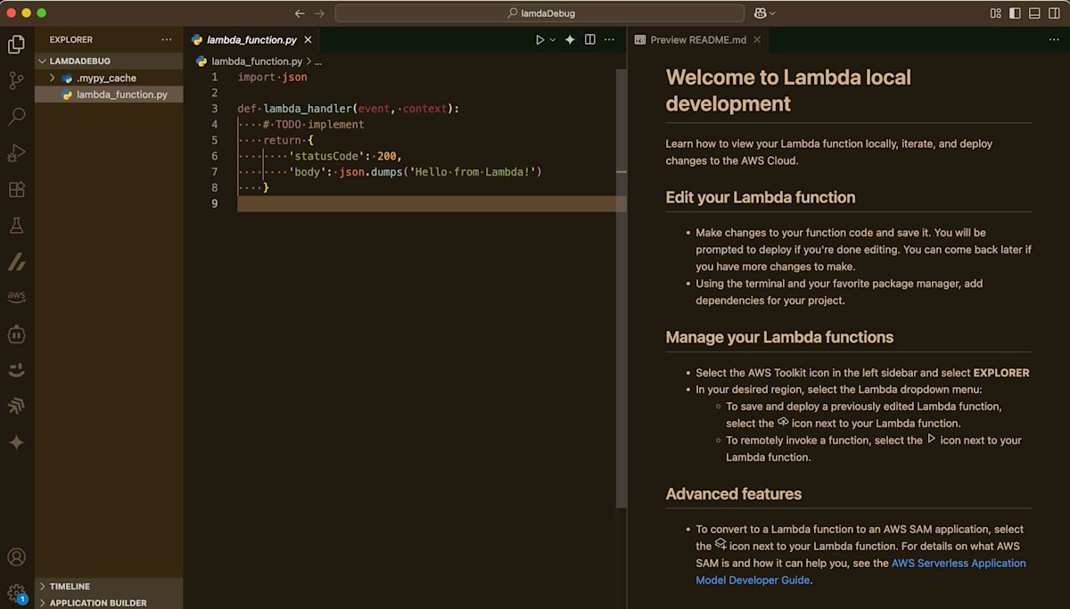Click the bold EXPLORER word in README
The image size is (1070, 609).
1001,373
